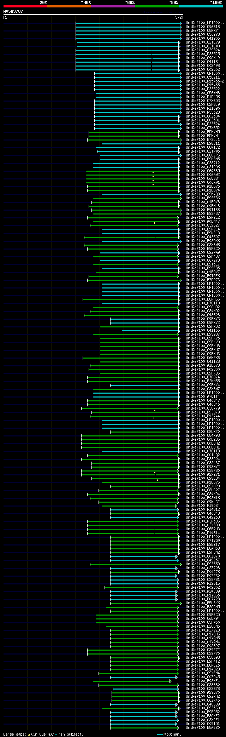Select hit UniRef100_Q41905
The height and width of the screenshot is (737, 226).
coord(203,38)
